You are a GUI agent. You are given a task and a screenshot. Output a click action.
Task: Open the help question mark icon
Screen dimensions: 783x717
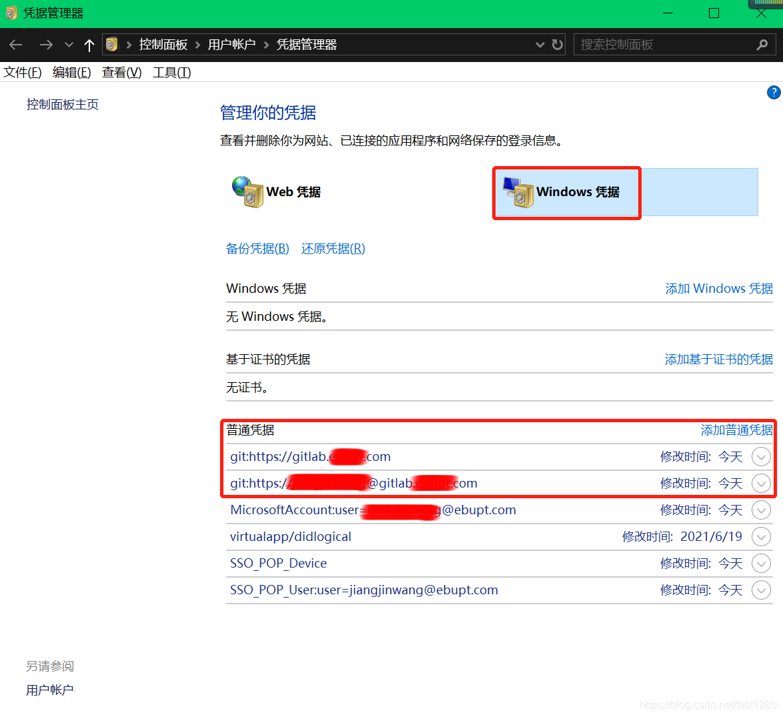(x=774, y=92)
